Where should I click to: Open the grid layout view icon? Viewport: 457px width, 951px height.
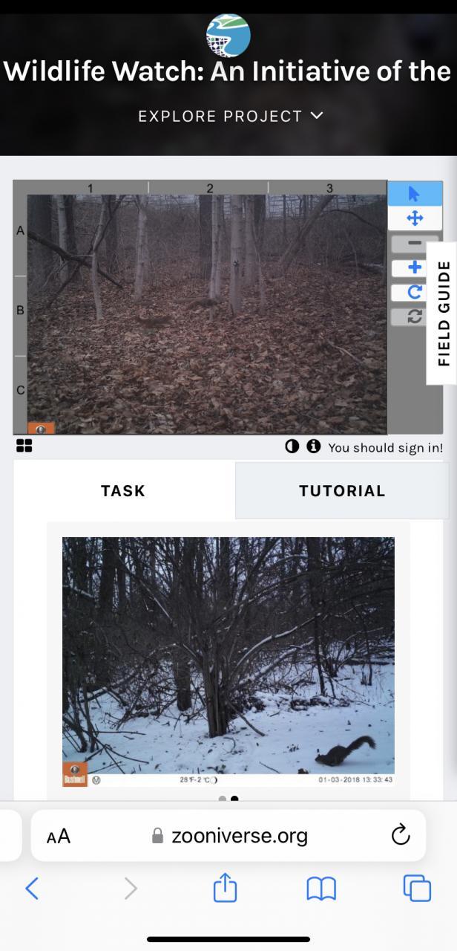(24, 446)
